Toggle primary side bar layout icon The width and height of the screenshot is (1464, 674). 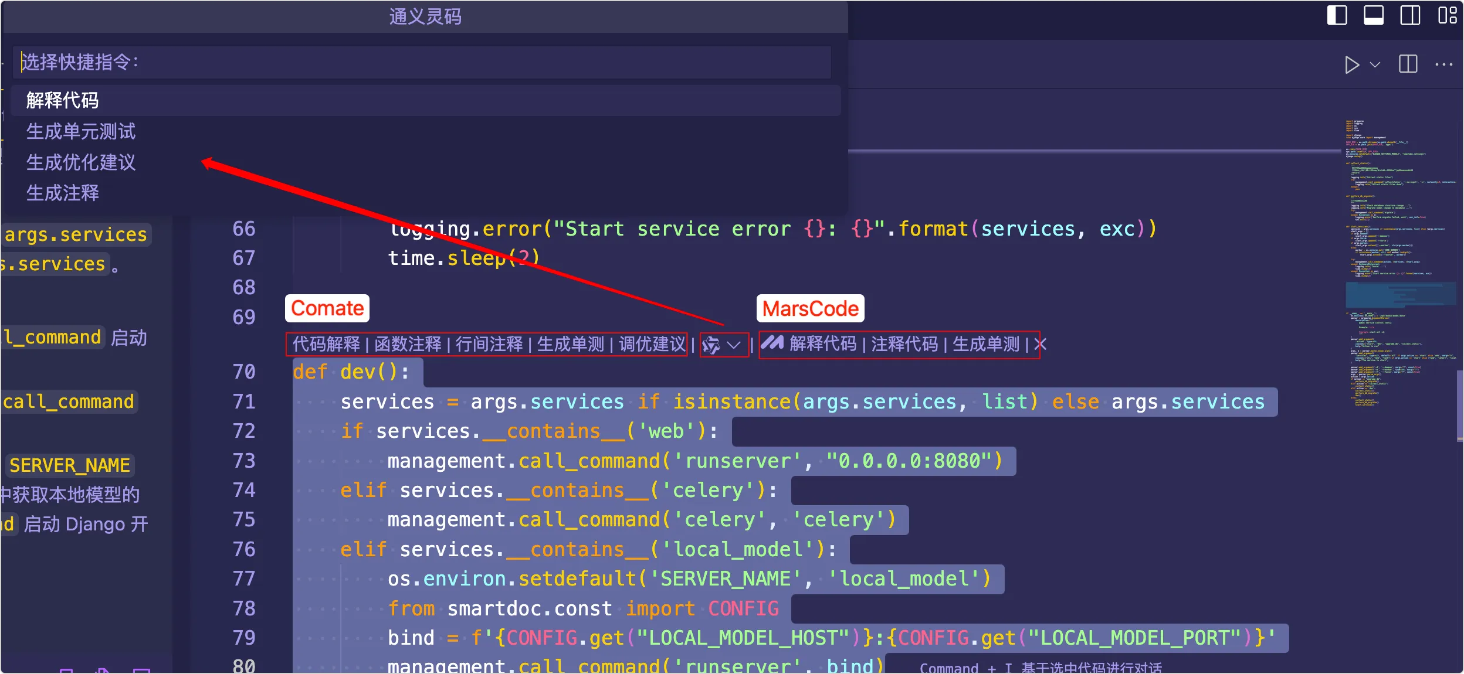point(1337,15)
